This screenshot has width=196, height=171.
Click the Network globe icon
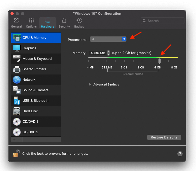pos(17,79)
